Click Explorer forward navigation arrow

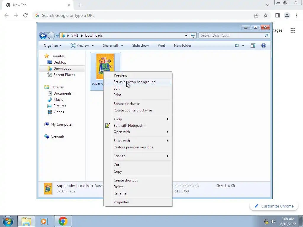coord(51,35)
